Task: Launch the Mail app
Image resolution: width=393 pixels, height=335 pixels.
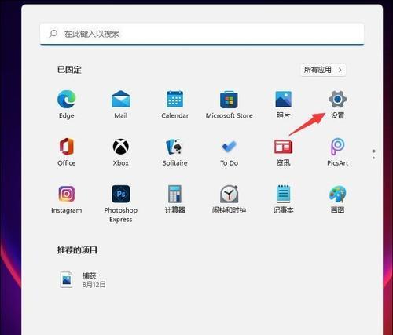Action: [x=121, y=104]
